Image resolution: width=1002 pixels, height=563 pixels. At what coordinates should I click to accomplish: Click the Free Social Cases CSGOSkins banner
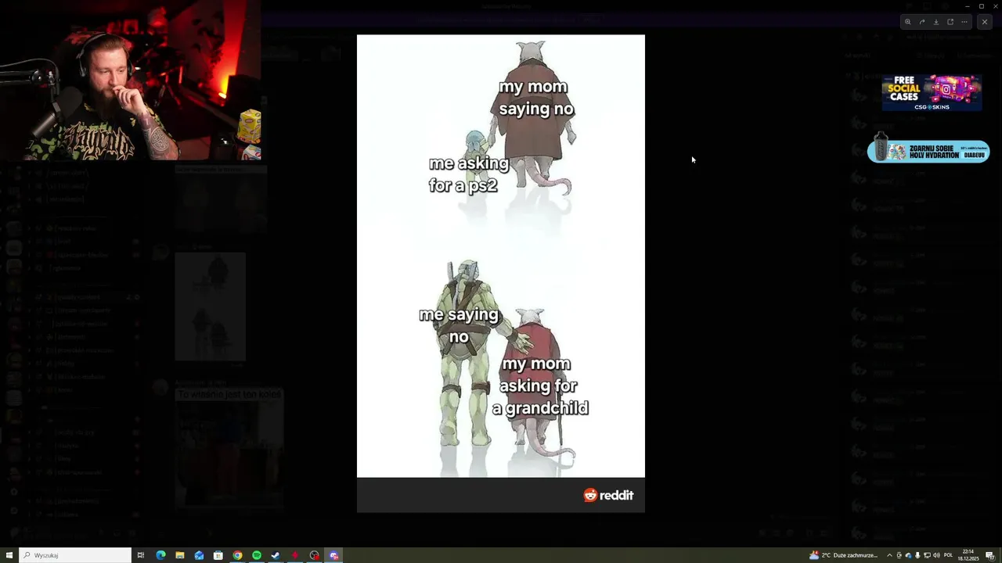tap(932, 92)
